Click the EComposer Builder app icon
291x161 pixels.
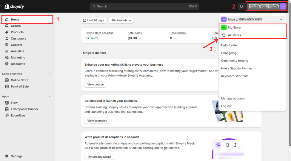7,109
